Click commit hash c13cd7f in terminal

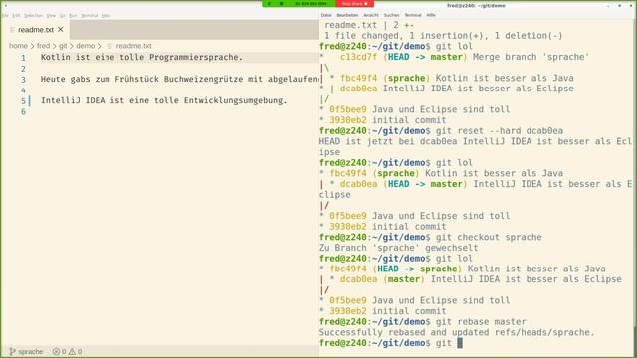tap(358, 57)
